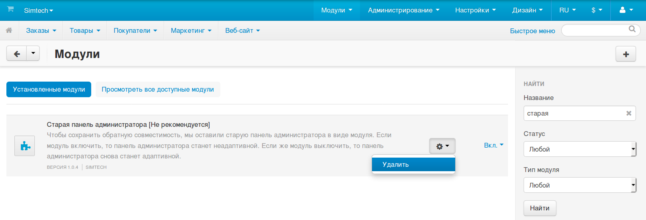Viewport: 646px width, 220px height.
Task: Expand the Статус dropdown
Action: click(x=579, y=149)
